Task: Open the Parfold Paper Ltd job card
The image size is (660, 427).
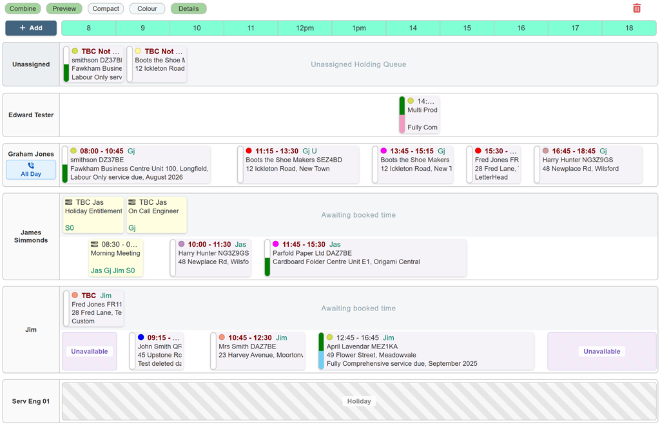Action: (x=365, y=258)
